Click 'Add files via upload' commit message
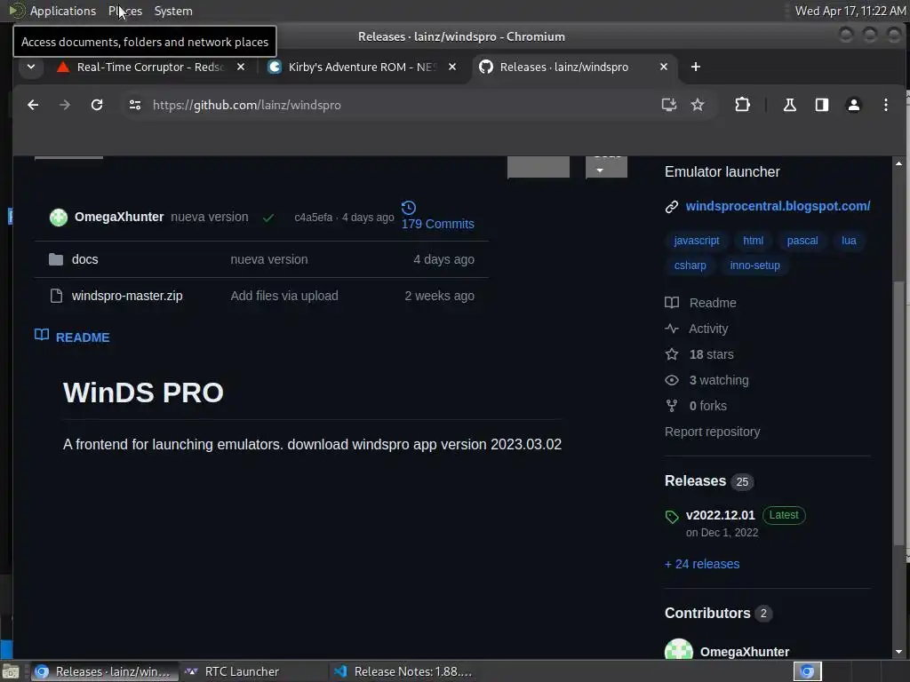The image size is (910, 682). pyautogui.click(x=284, y=296)
